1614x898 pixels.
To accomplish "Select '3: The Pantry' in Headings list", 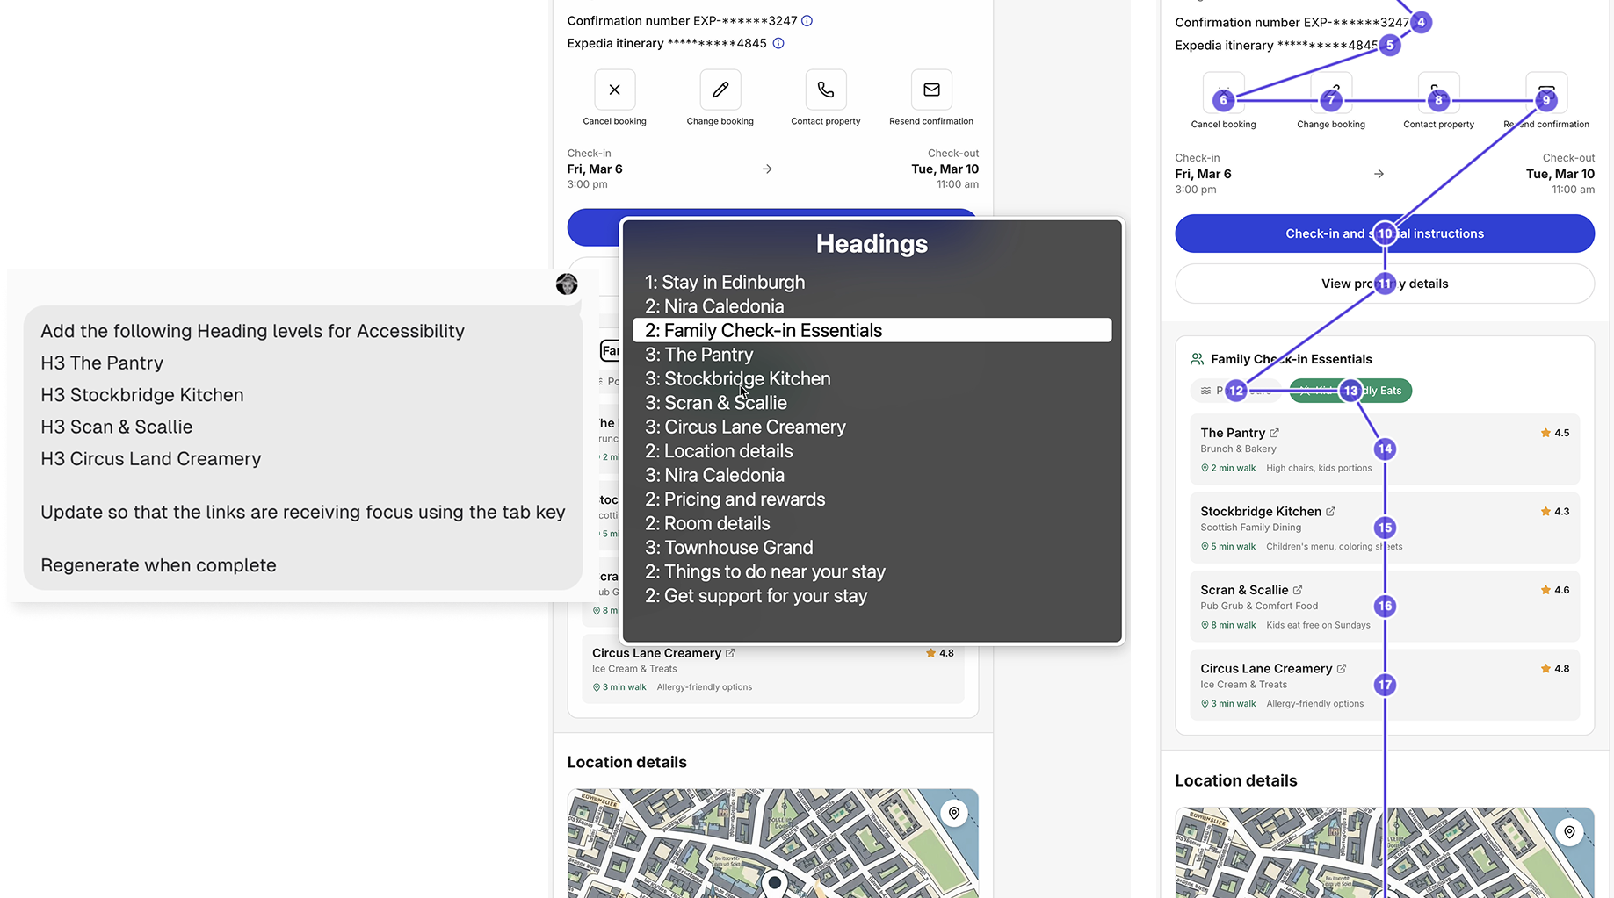I will click(698, 355).
